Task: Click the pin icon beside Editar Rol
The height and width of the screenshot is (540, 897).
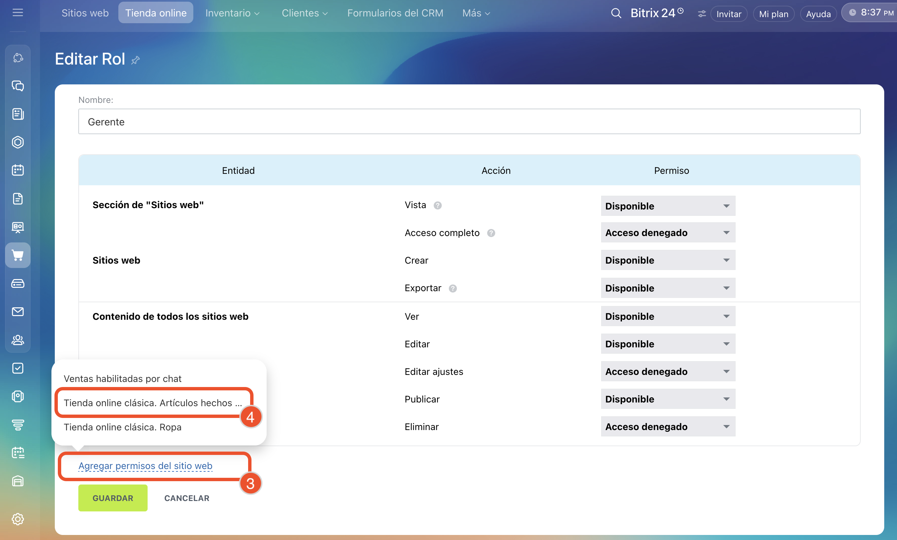Action: (136, 60)
